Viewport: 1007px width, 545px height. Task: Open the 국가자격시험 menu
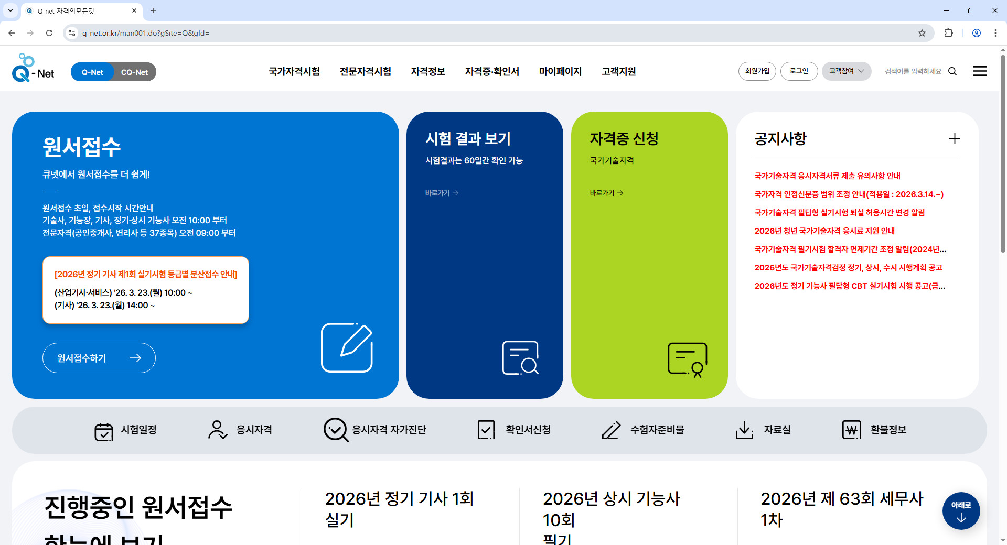click(x=294, y=71)
